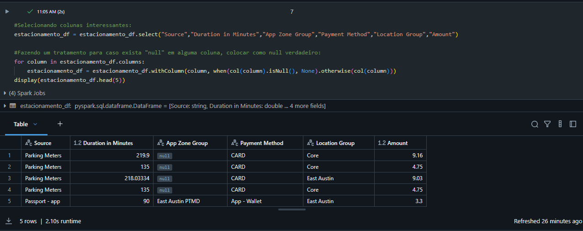Click the amount value 3.3
583x231 pixels.
point(419,201)
